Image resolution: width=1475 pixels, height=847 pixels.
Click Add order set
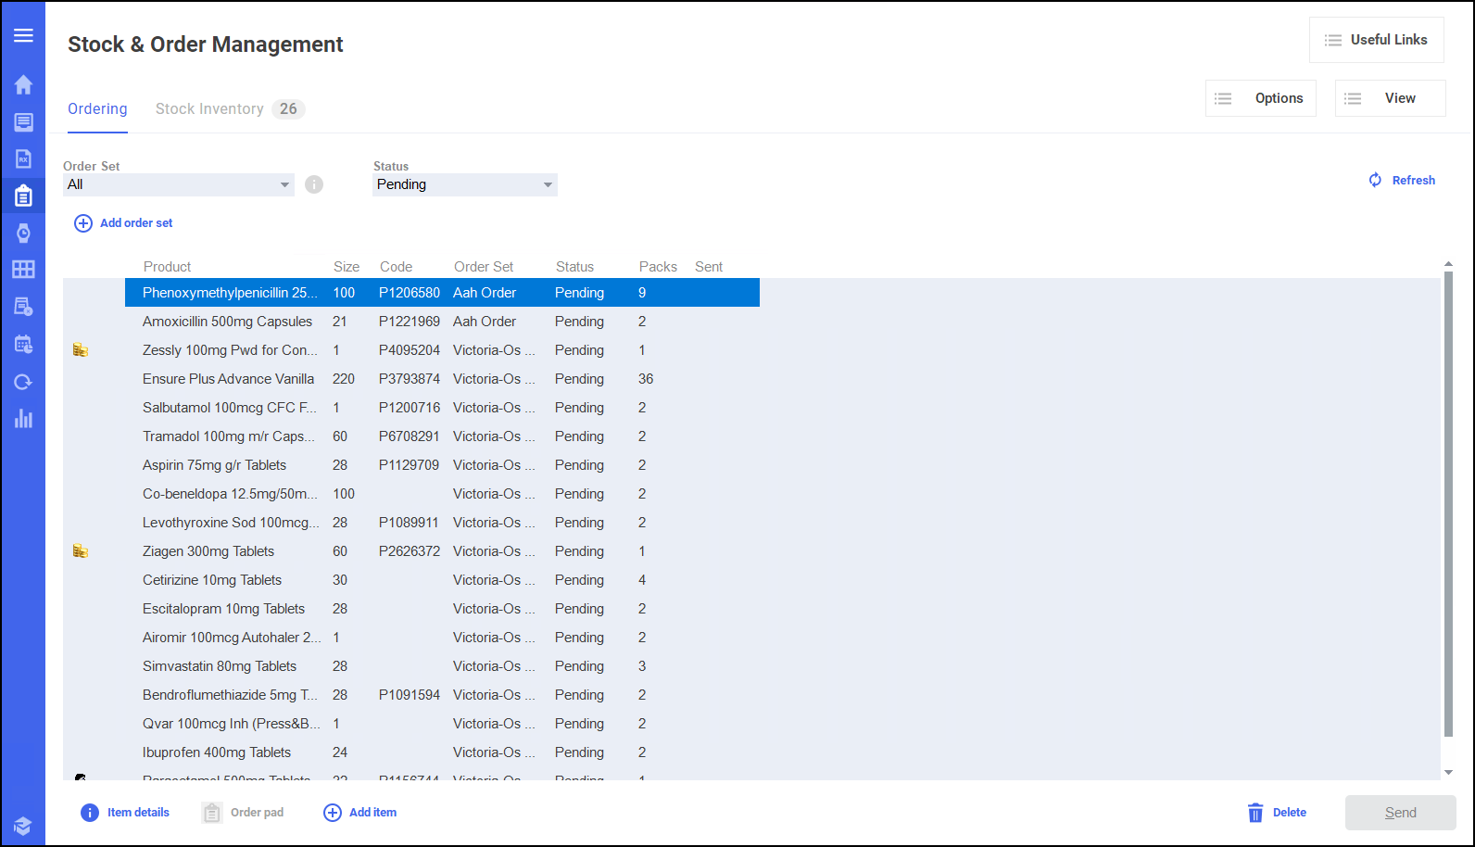[x=124, y=223]
